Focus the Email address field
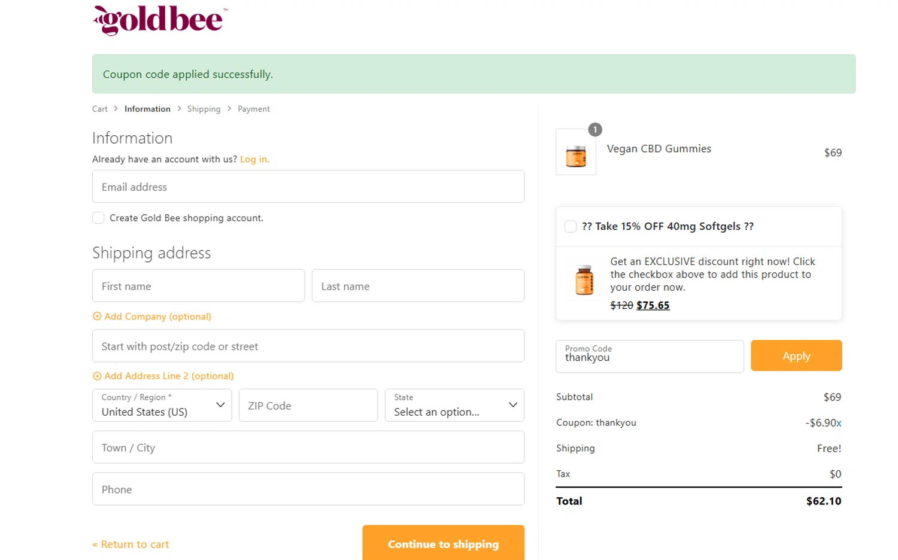 pos(308,187)
